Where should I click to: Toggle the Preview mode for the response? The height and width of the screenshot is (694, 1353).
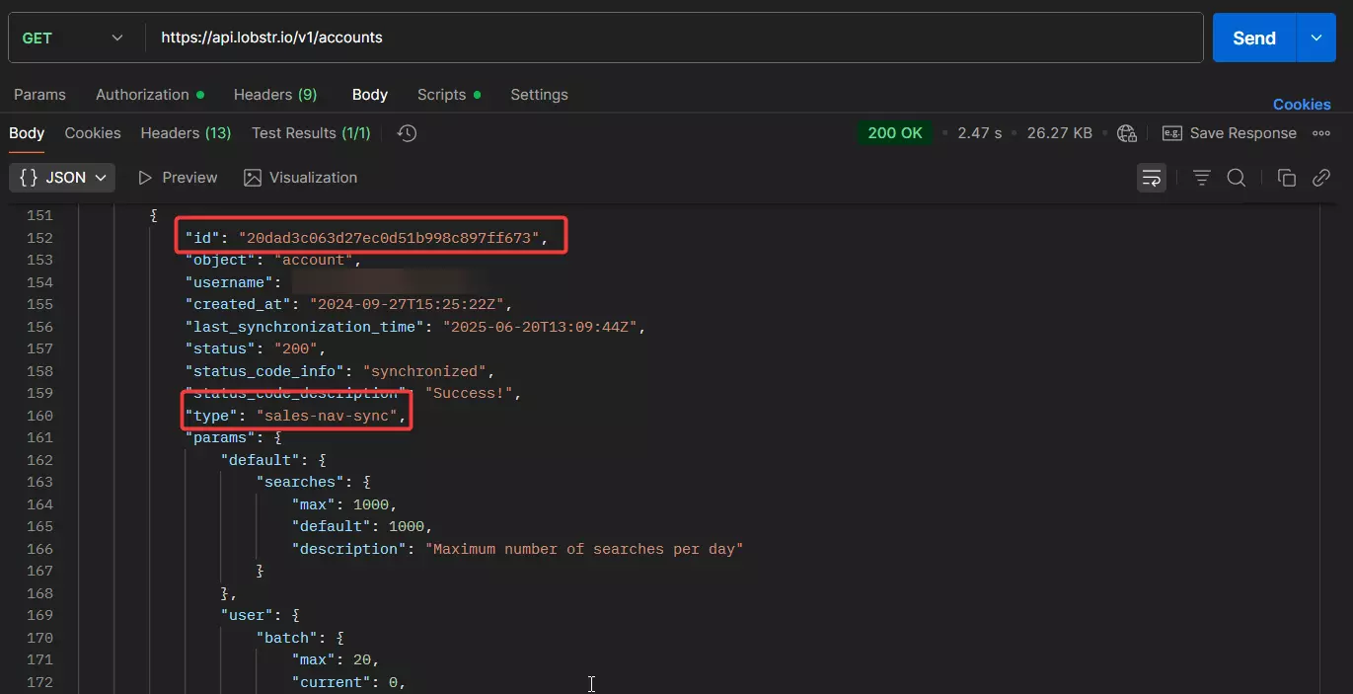pos(178,178)
